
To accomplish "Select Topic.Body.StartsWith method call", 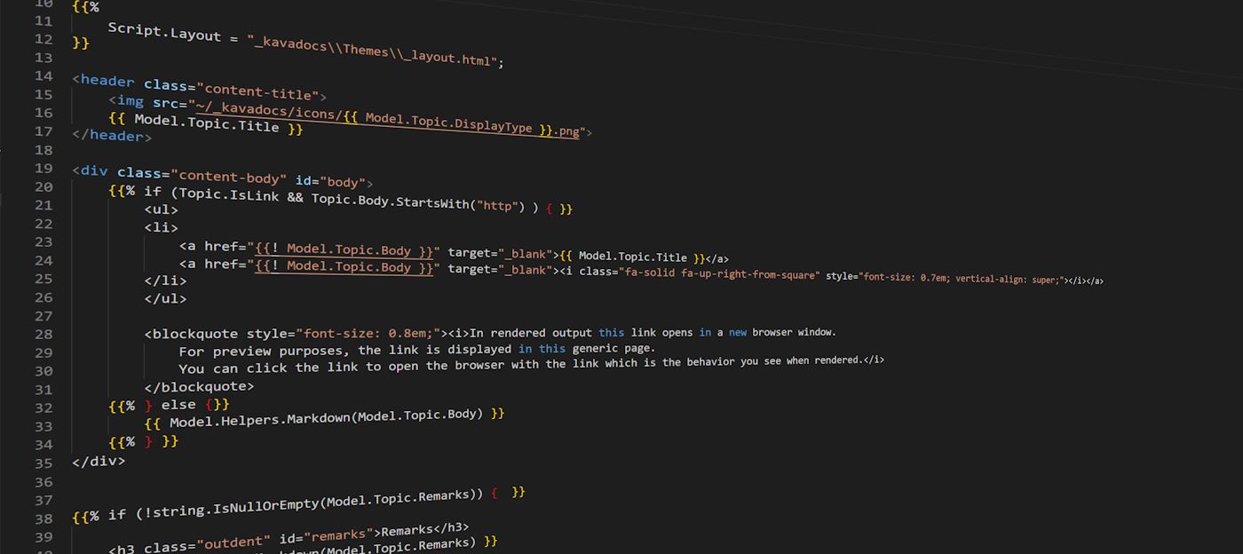I will click(391, 202).
